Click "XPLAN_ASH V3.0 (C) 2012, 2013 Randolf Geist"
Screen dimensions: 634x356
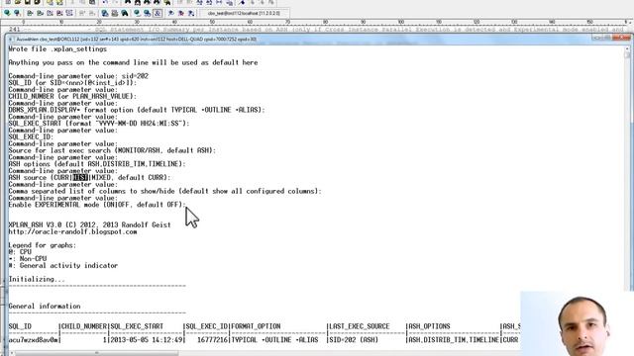[x=89, y=224]
